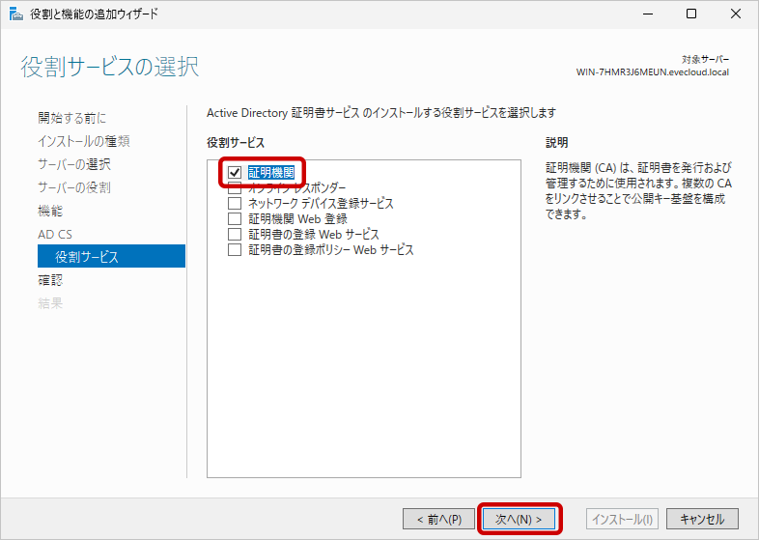The height and width of the screenshot is (540, 759).
Task: Go to 確認 step
Action: (x=50, y=280)
